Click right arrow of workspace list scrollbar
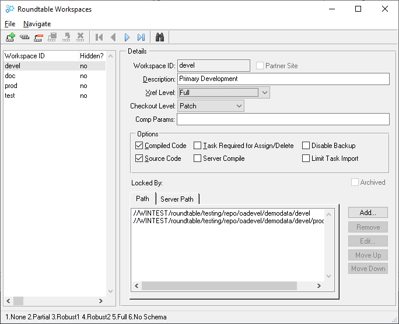The width and height of the screenshot is (399, 324). pos(101,301)
